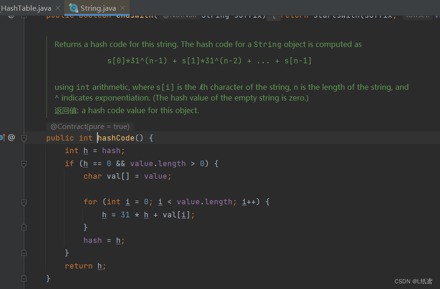Click the fold end marker at for loop closing brace
This screenshot has width=440, height=289.
(x=24, y=227)
